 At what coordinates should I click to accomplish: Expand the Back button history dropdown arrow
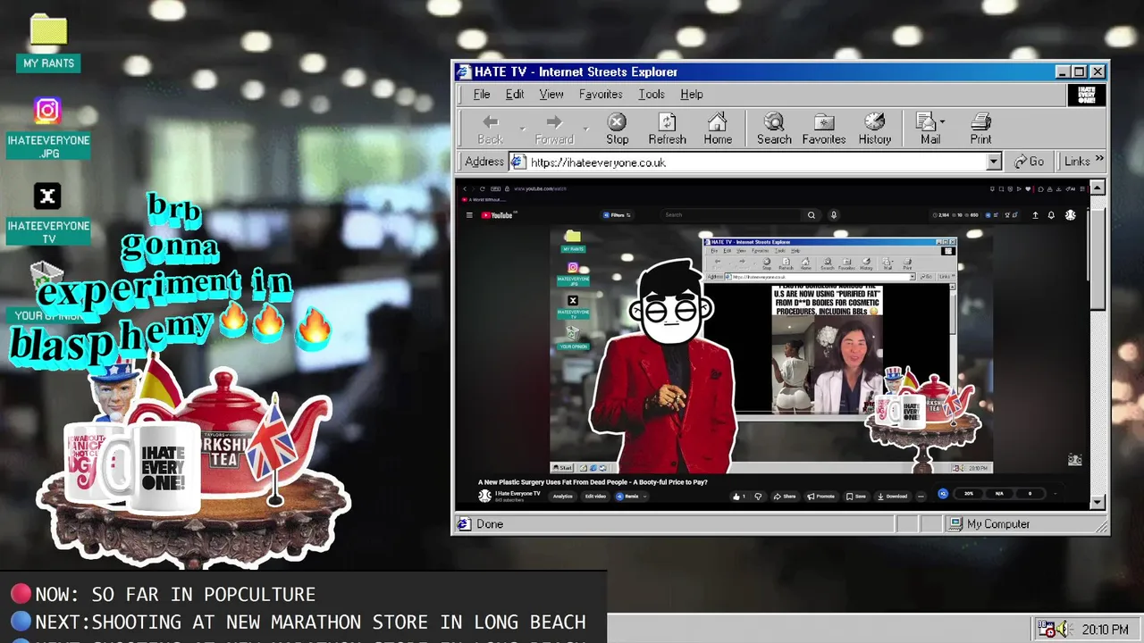point(523,129)
